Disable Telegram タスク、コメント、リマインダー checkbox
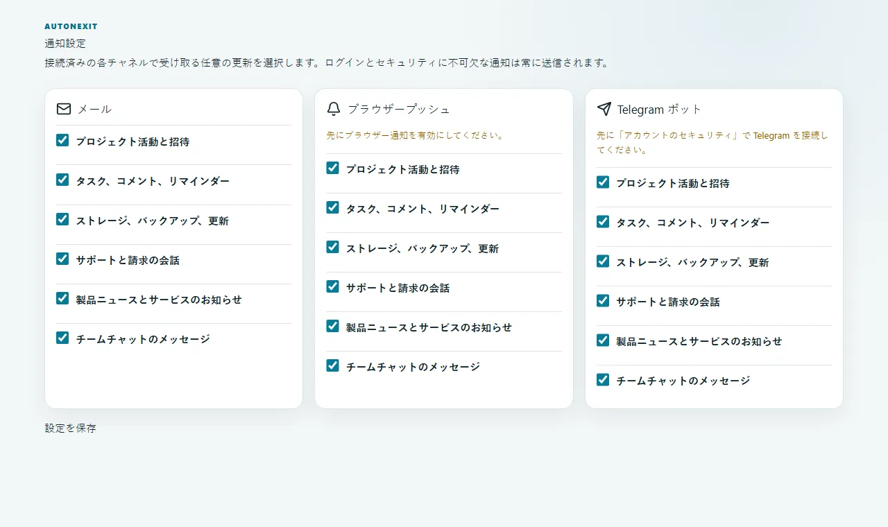The width and height of the screenshot is (888, 527). coord(603,221)
